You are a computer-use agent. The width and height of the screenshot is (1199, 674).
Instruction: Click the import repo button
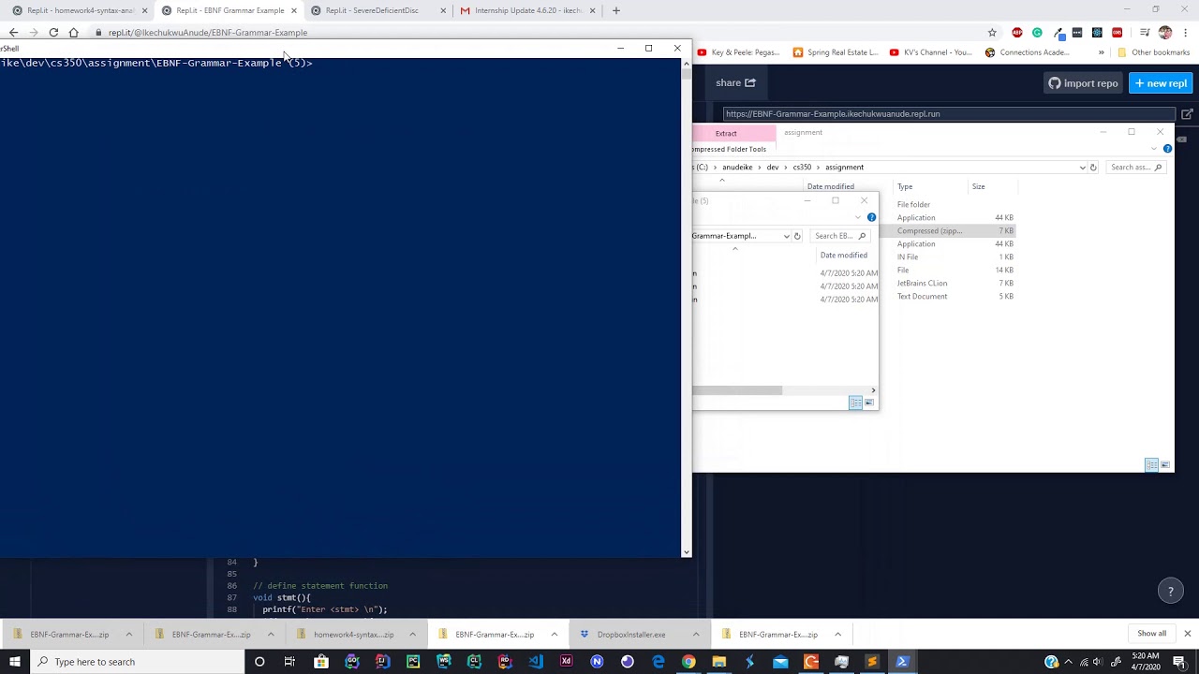pos(1083,83)
